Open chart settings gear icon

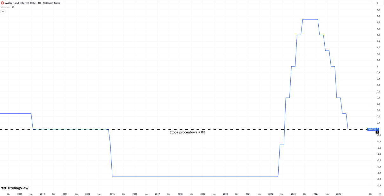(380, 194)
